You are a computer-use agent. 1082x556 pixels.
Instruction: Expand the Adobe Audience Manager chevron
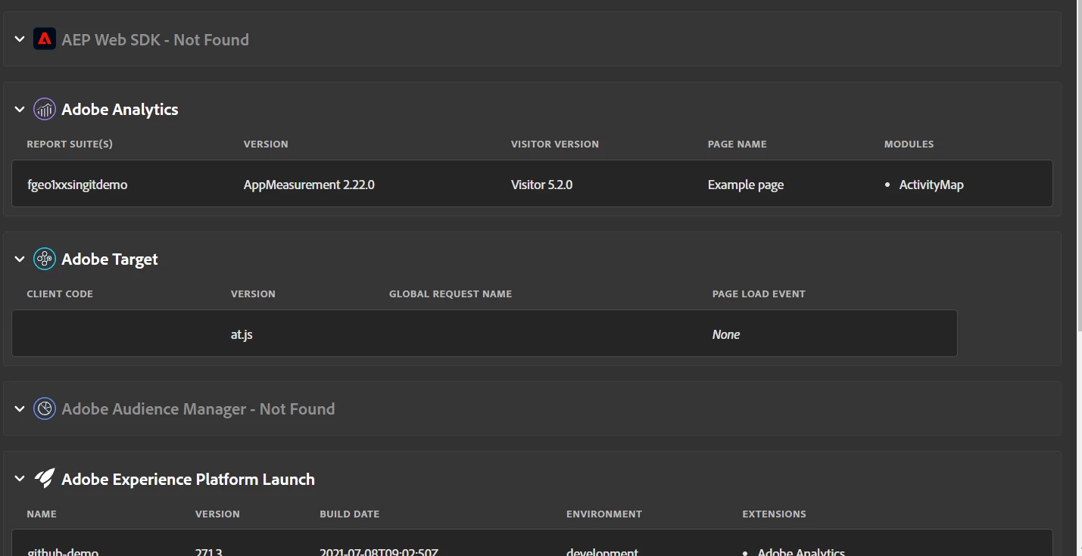tap(20, 408)
